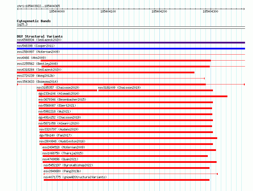The height and width of the screenshot is (191, 253).
Task: Click esv3543633 (Boomsma2014) label
Action: point(38,82)
